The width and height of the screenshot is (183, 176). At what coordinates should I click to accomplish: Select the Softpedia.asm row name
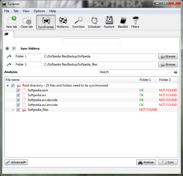point(38,90)
